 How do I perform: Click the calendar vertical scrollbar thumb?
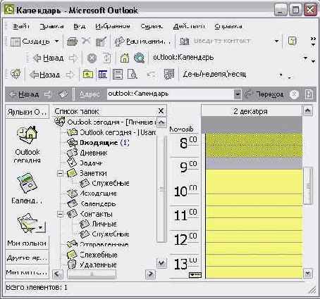coord(308,186)
